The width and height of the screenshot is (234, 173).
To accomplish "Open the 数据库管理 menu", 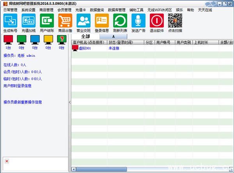I will (117, 10).
